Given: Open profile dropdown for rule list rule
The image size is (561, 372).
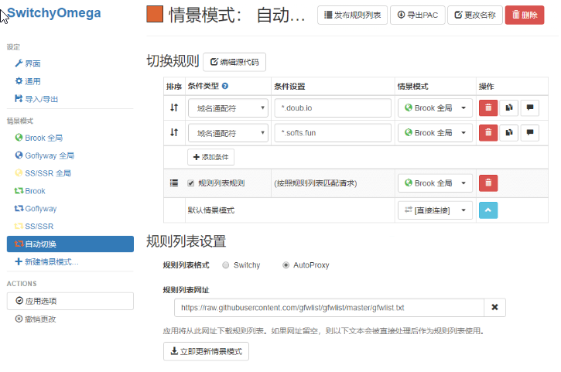Looking at the screenshot, I should (x=435, y=183).
